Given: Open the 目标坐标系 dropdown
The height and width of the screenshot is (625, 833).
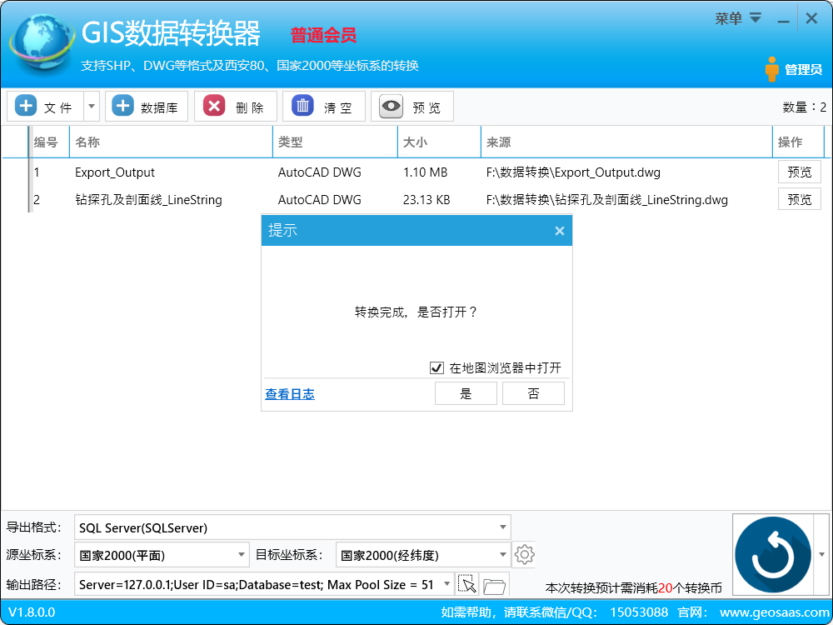Looking at the screenshot, I should click(x=423, y=555).
